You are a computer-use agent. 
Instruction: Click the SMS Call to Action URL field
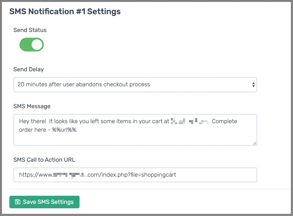[135, 175]
